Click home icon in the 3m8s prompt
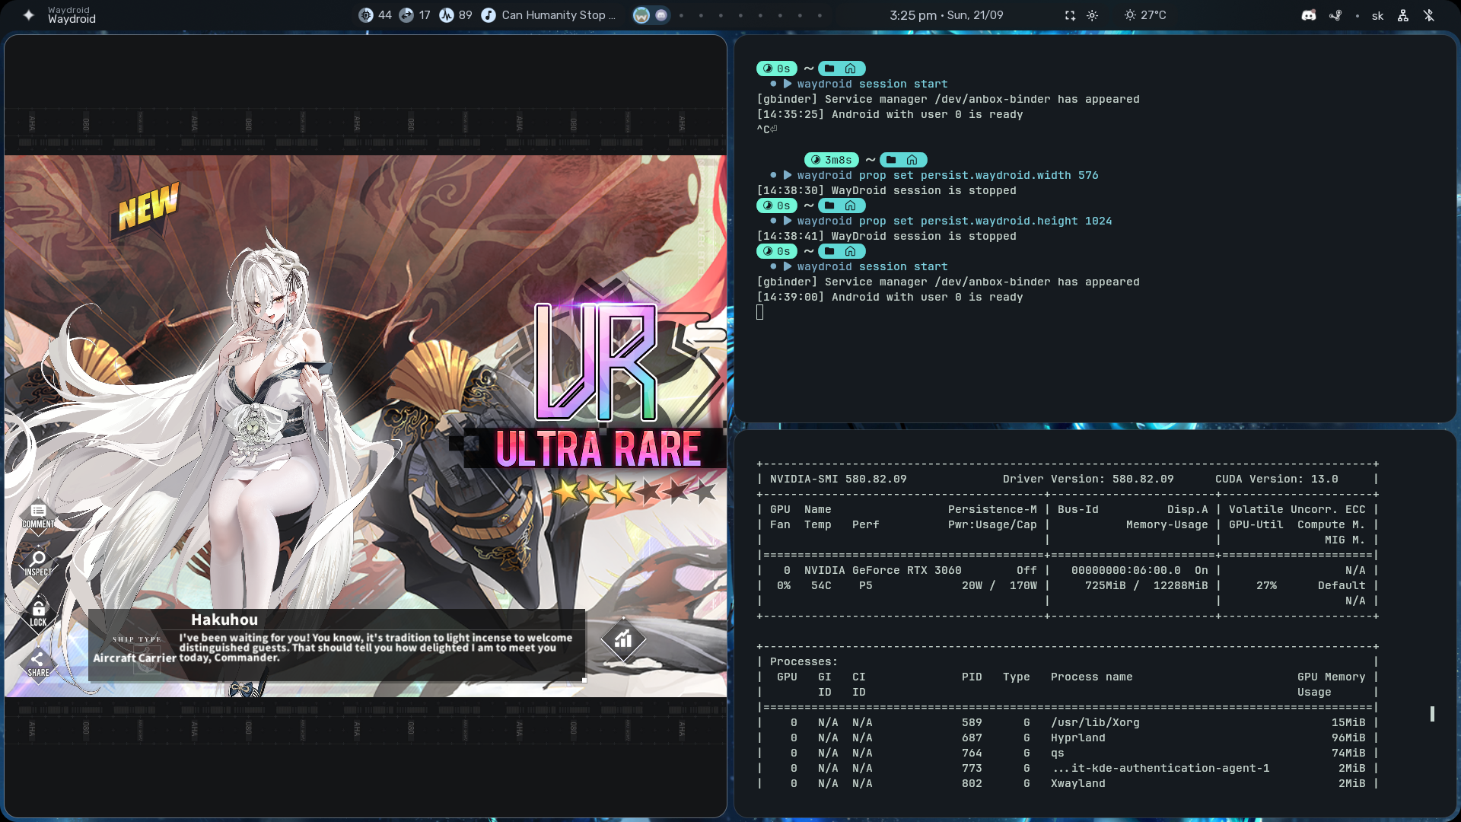This screenshot has width=1461, height=822. (x=912, y=160)
